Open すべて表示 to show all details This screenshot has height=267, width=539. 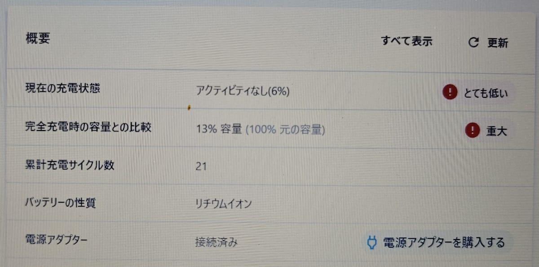406,41
